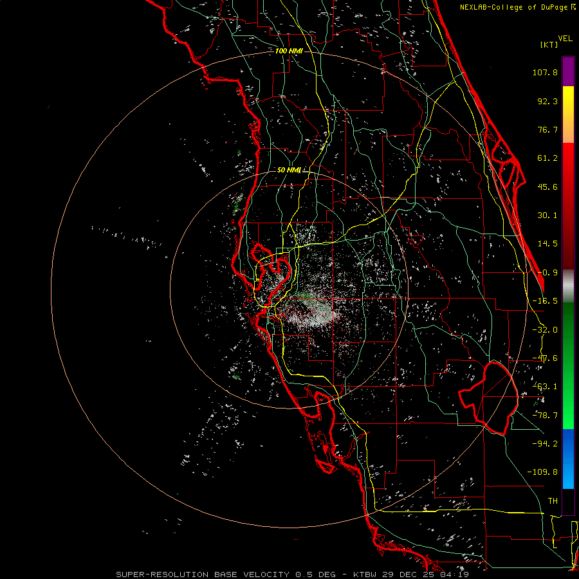Pick the red segment of the velocity bar
579x579 pixels.
568,206
